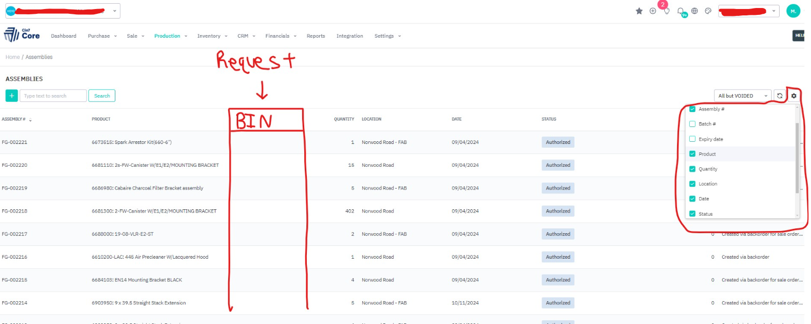Click the Search button
The width and height of the screenshot is (811, 324).
tap(102, 96)
